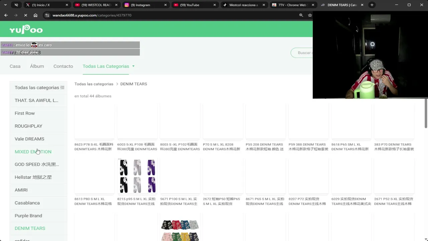Open the Álbum menu item
The width and height of the screenshot is (428, 241).
(37, 66)
